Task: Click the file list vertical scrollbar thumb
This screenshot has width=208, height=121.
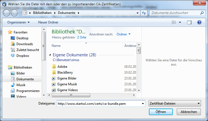Action: coord(139,50)
